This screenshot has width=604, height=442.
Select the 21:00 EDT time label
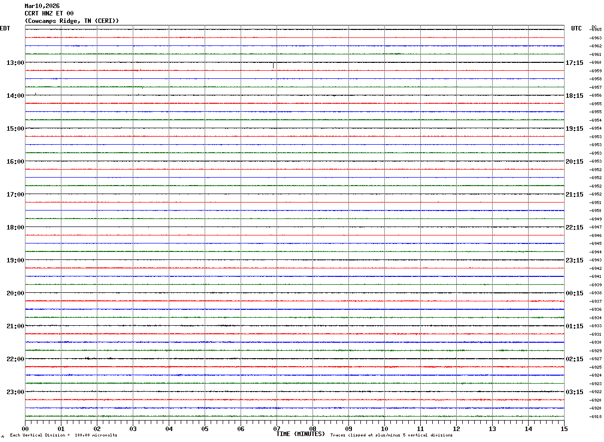(15, 326)
